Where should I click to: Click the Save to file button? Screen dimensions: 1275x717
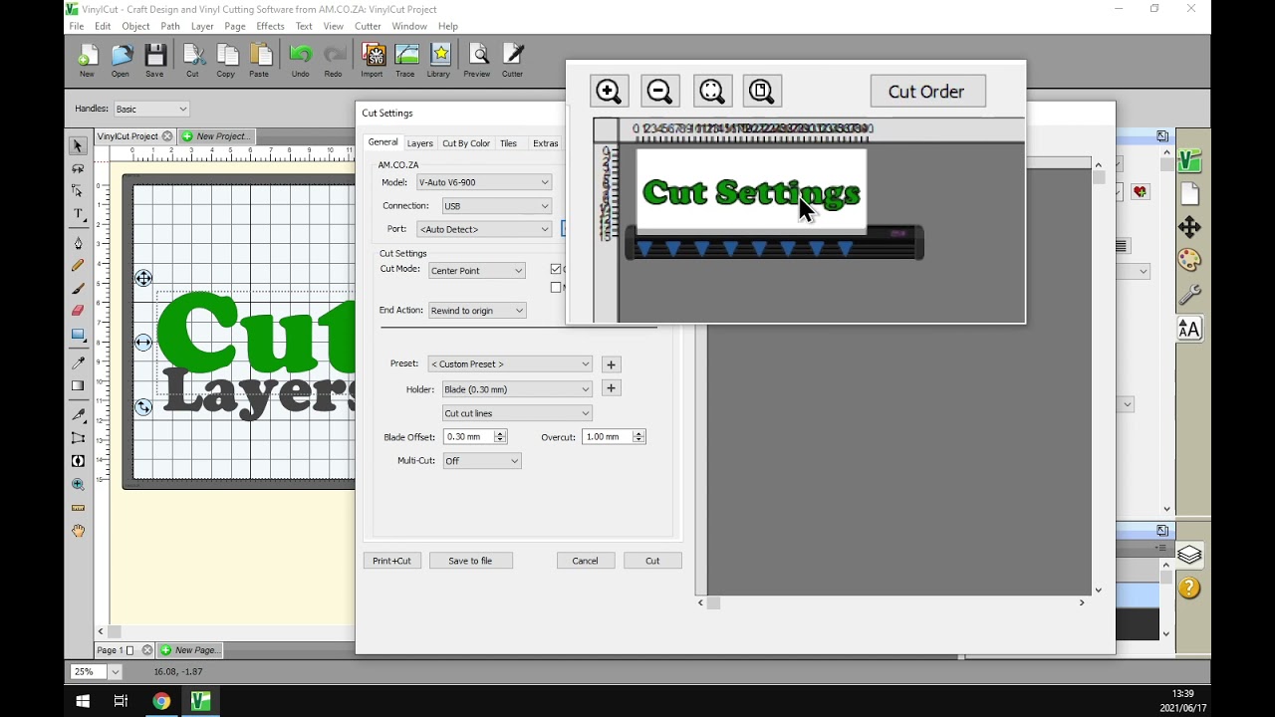click(x=470, y=561)
